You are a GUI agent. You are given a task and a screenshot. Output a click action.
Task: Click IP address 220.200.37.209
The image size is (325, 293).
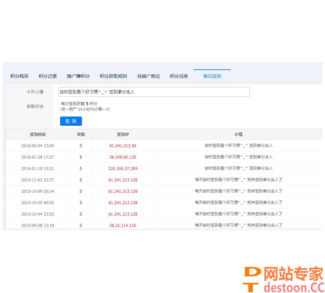click(123, 168)
